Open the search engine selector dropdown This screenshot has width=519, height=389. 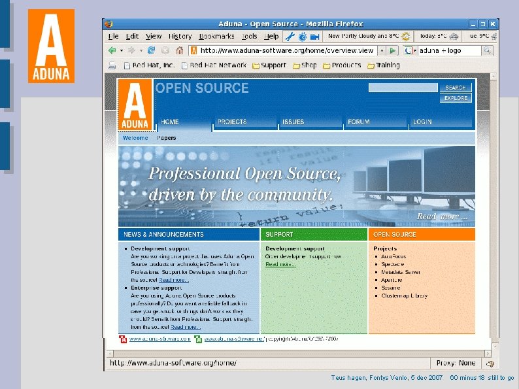click(414, 50)
